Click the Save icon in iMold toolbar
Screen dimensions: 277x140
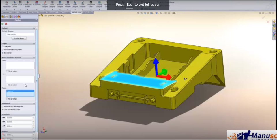tap(20, 3)
